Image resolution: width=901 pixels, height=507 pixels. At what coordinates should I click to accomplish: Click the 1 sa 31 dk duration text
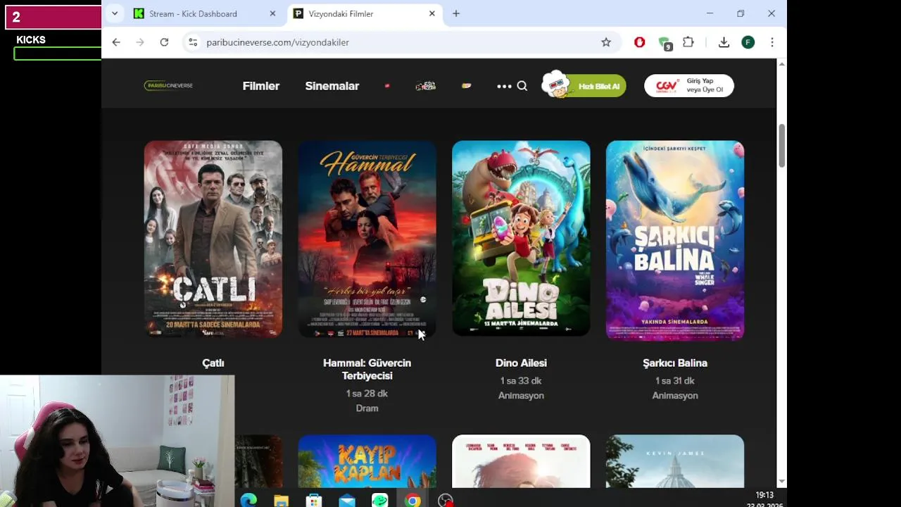675,381
